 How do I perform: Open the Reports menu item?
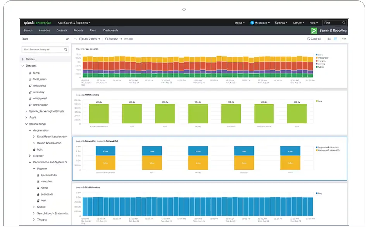(x=78, y=30)
